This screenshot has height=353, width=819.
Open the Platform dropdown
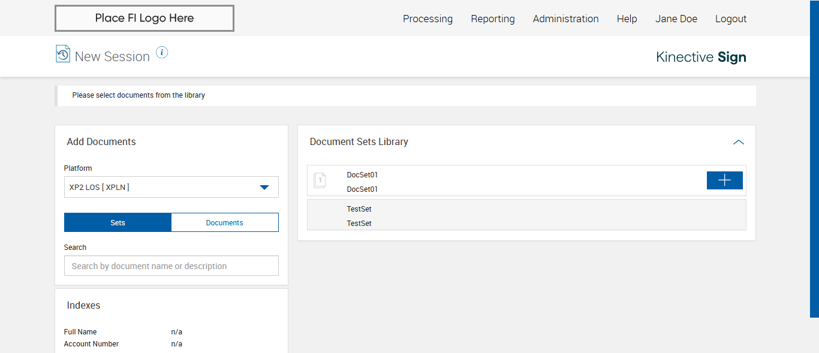[x=171, y=187]
